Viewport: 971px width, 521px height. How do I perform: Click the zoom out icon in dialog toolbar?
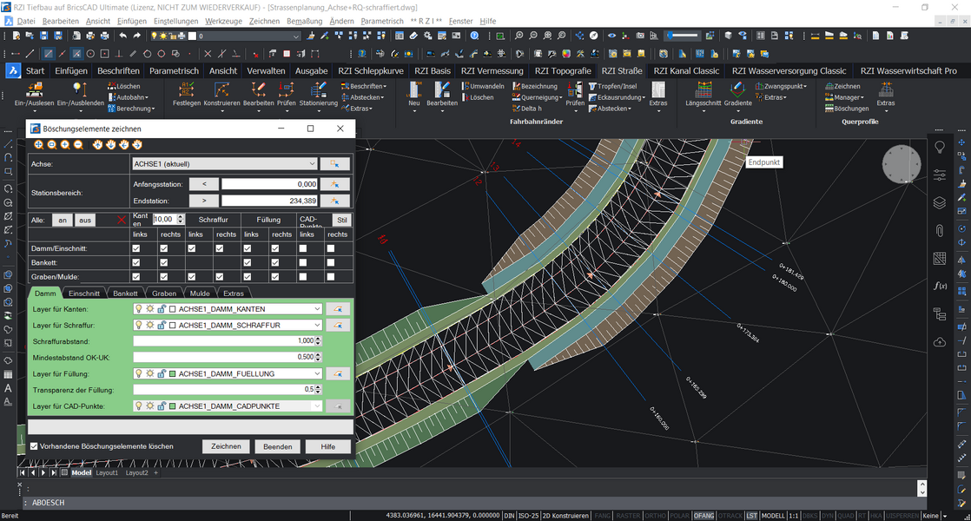point(78,145)
